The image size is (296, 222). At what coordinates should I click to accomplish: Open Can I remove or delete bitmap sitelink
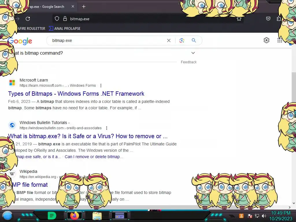94,157
